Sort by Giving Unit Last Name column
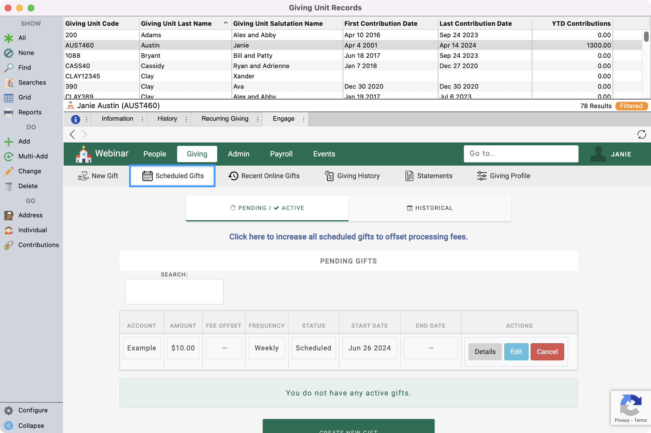 (x=176, y=23)
